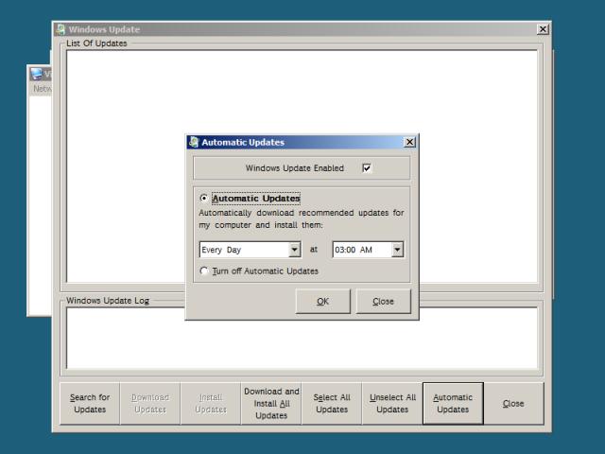Click the 'Automatically download recommended updates' description
The image size is (605, 454).
[302, 218]
